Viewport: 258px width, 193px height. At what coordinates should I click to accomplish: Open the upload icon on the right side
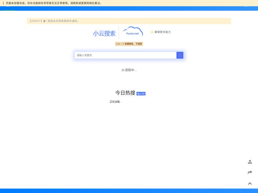250,162
